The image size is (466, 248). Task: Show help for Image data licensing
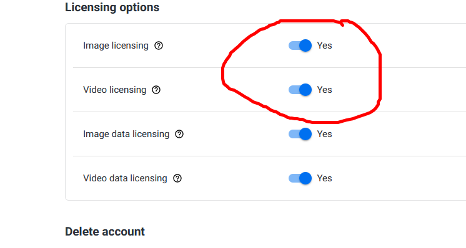point(179,134)
